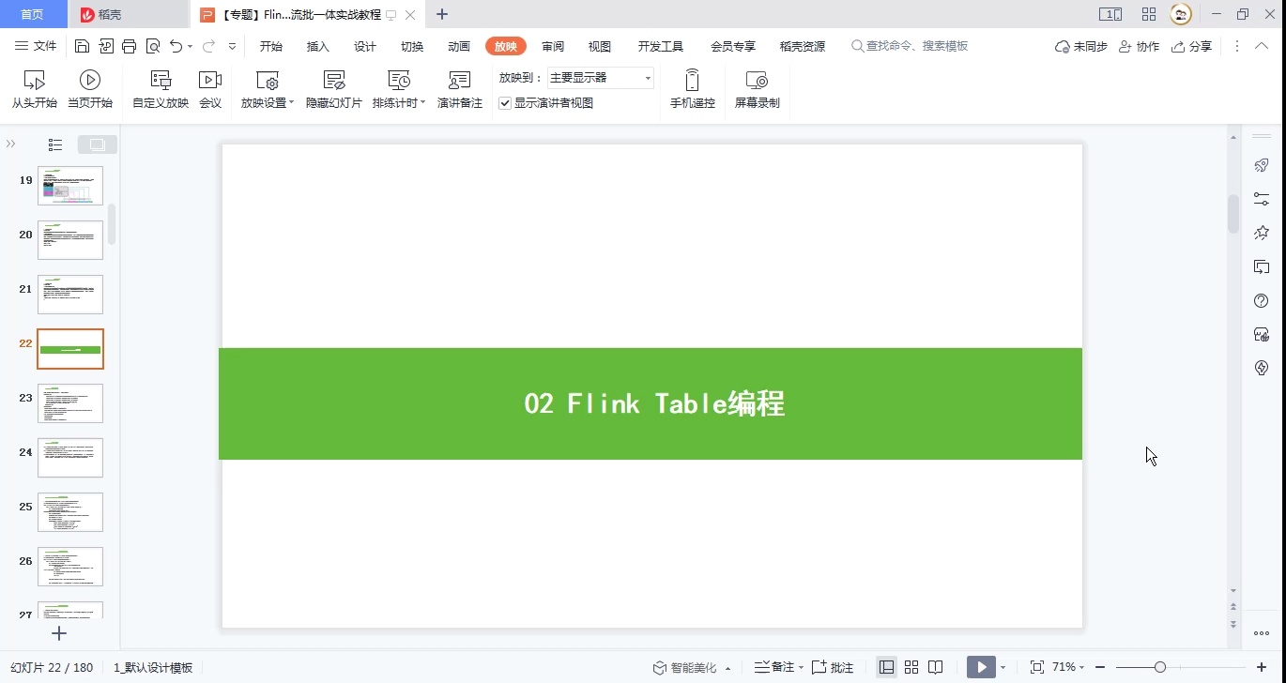1286x683 pixels.
Task: Click the 分享 share button
Action: [1191, 45]
